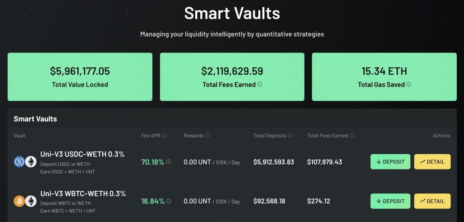464x222 pixels.
Task: Click the Total Deposits column info icon
Action: coord(290,136)
